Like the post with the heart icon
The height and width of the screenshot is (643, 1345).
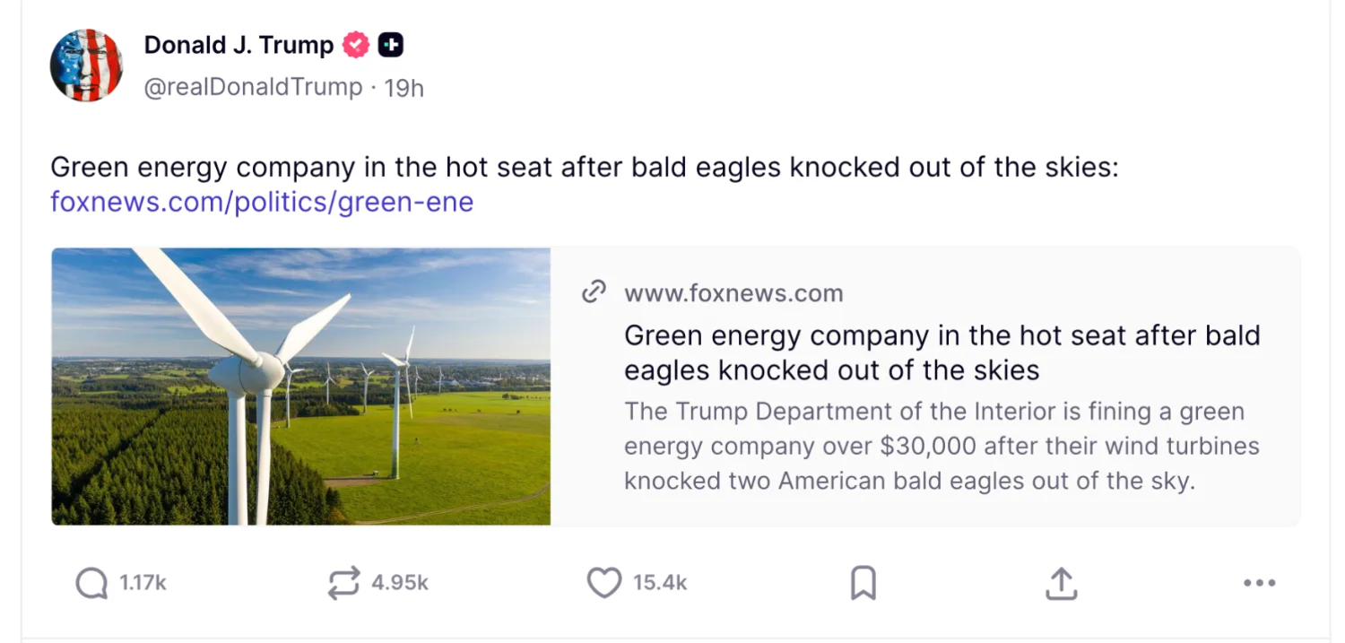[x=603, y=583]
